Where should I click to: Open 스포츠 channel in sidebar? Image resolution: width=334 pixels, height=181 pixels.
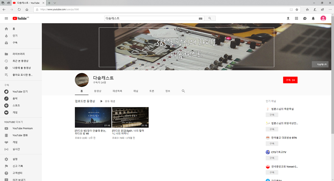coord(21,106)
